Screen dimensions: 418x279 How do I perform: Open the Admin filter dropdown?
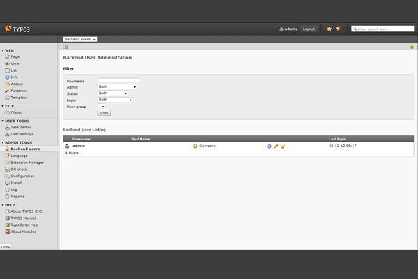pyautogui.click(x=117, y=86)
